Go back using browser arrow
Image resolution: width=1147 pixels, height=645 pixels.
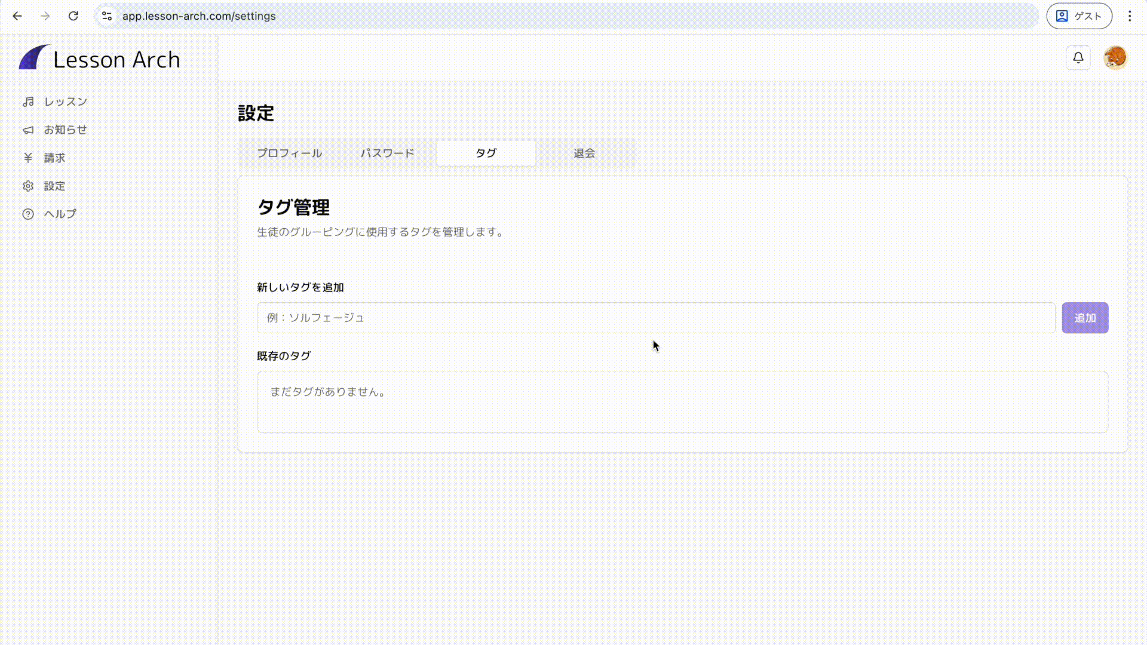click(x=17, y=16)
